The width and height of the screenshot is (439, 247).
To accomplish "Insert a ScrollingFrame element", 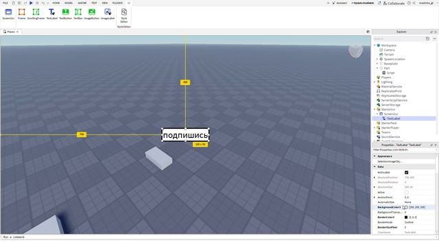I will point(36,14).
